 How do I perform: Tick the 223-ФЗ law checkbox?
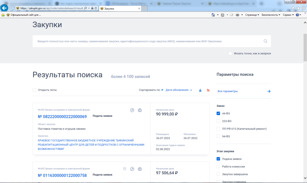[x=218, y=121]
